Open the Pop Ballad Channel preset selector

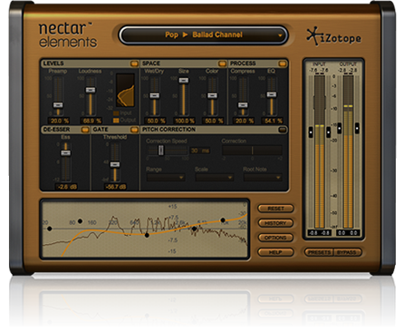point(203,35)
